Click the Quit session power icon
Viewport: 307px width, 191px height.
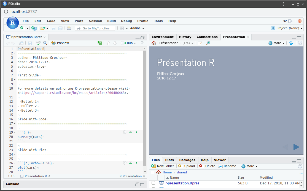300,21
